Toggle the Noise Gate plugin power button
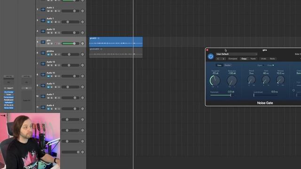Image resolution: width=301 pixels, height=169 pixels. (211, 56)
